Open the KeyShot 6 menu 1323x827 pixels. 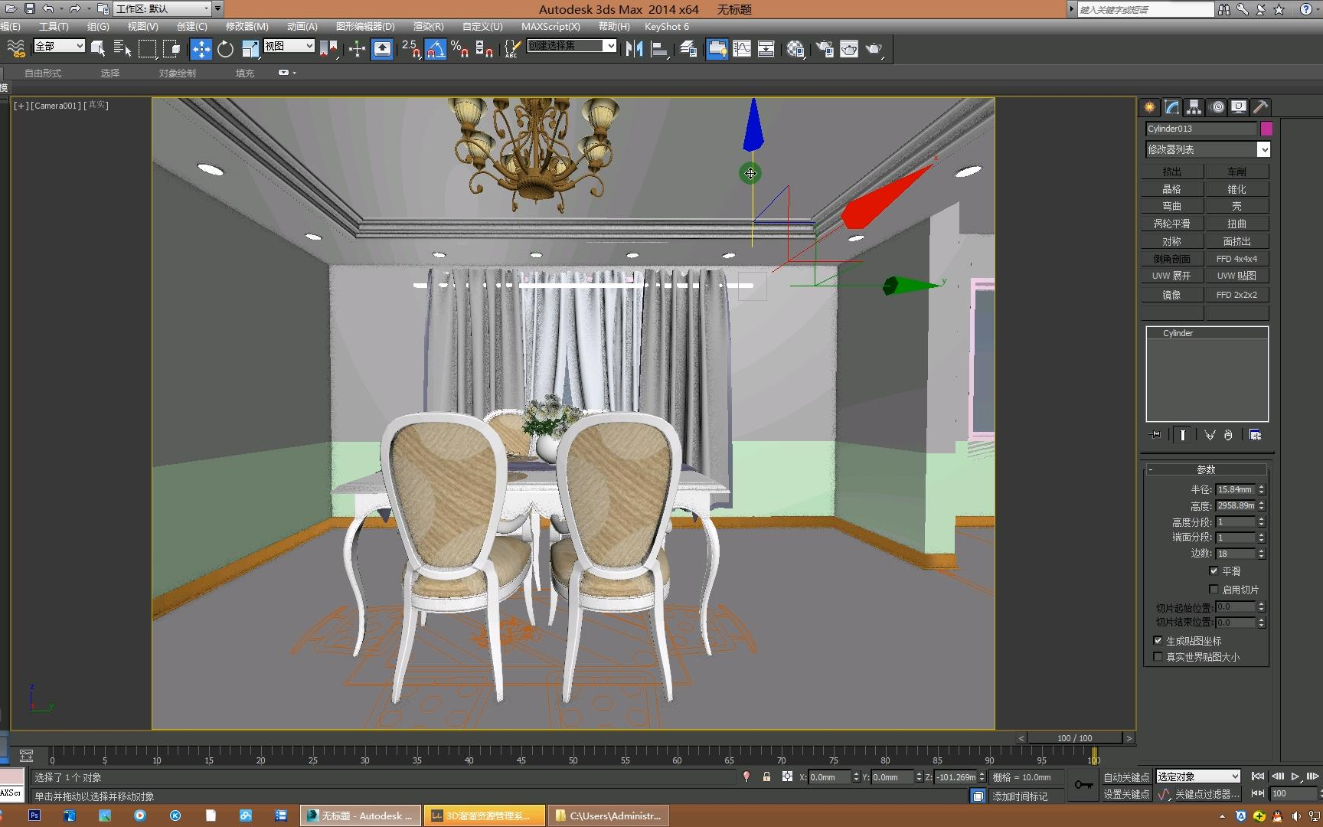pyautogui.click(x=665, y=26)
